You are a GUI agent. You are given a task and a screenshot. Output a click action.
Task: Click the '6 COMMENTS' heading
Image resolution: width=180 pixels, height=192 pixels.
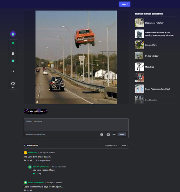point(31,146)
